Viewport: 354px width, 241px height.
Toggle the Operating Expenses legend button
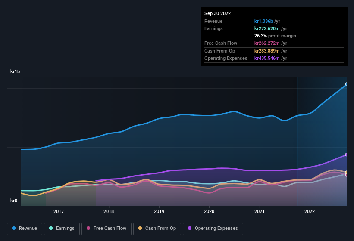coord(213,229)
